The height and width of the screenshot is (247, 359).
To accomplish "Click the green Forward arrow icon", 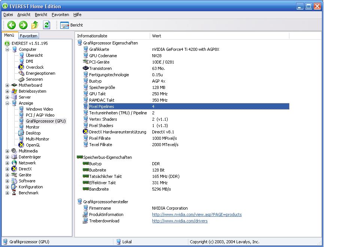I will 23,25.
